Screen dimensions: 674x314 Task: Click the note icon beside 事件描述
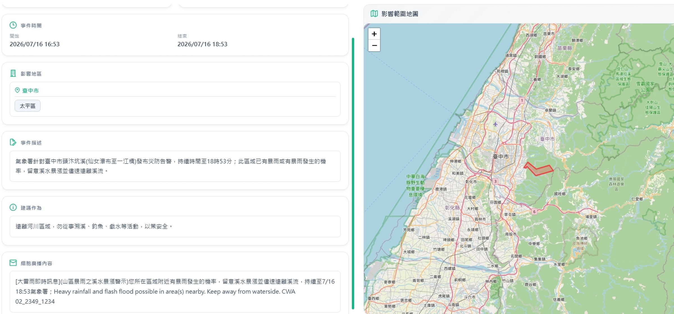click(x=13, y=142)
